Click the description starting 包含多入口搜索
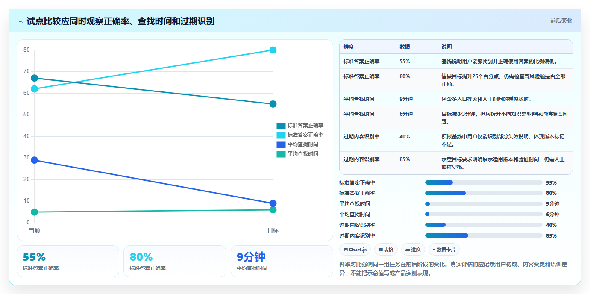Screen dimensions: 590x294 point(487,99)
